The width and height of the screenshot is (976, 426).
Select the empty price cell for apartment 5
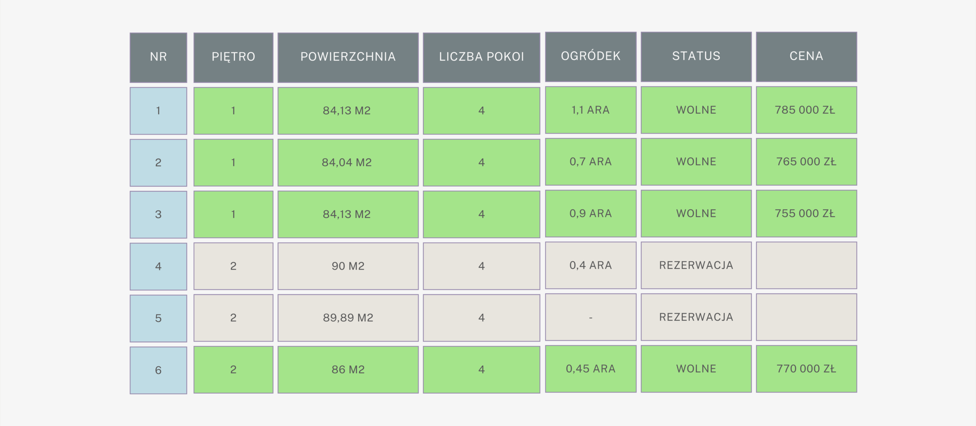(x=806, y=317)
